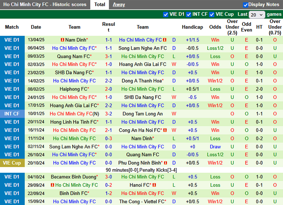Screen dimensions: 283x205
Task: Click handicap +0 on 02/11/24
Action: click(x=192, y=147)
